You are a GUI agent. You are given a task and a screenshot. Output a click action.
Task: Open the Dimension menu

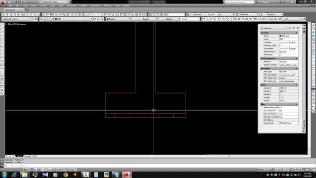[x=72, y=6]
